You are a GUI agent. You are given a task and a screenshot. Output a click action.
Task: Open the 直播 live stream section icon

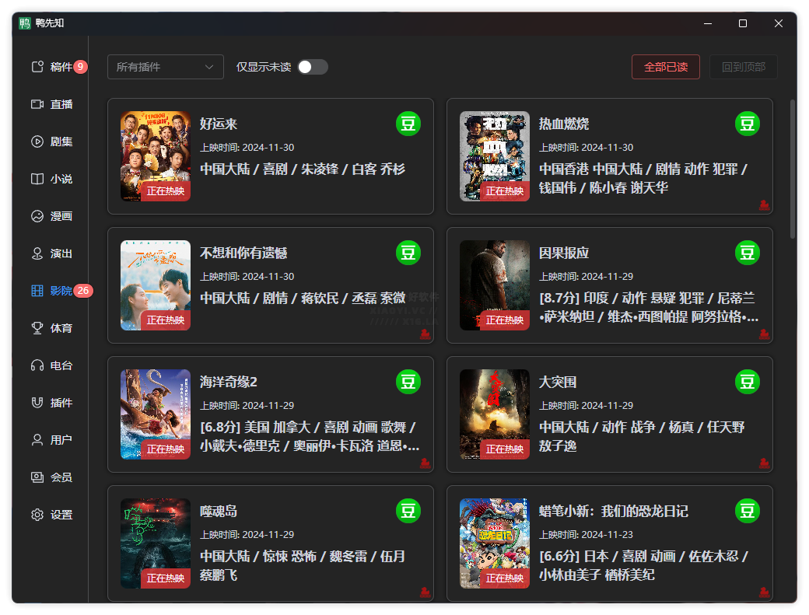click(x=37, y=104)
